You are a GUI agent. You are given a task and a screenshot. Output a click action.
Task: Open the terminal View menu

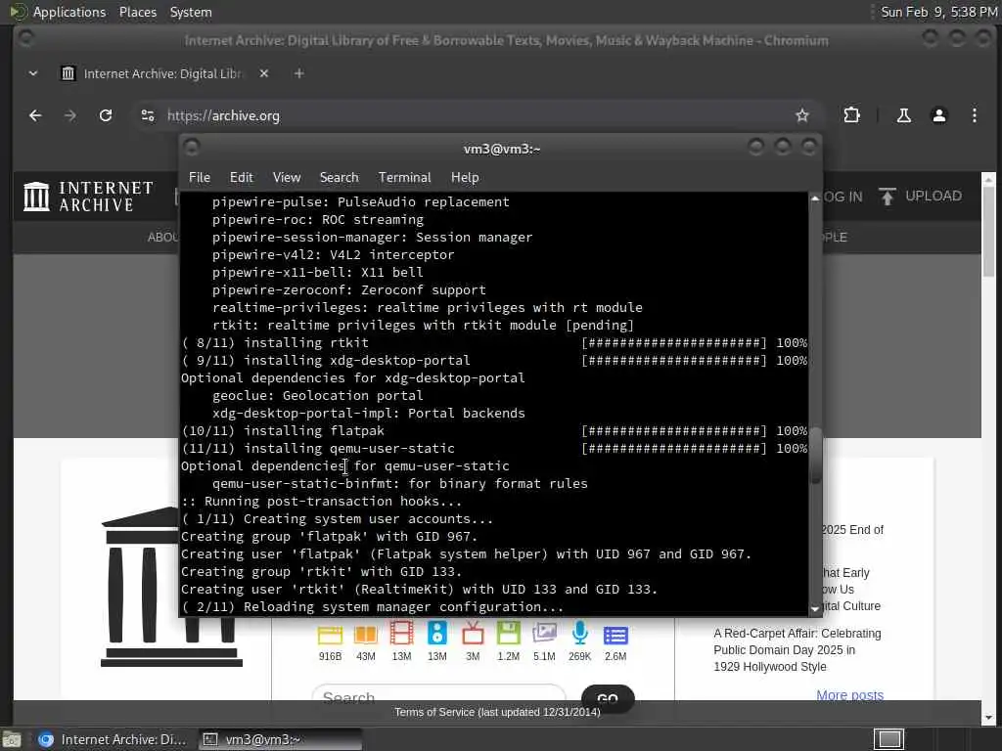coord(287,178)
